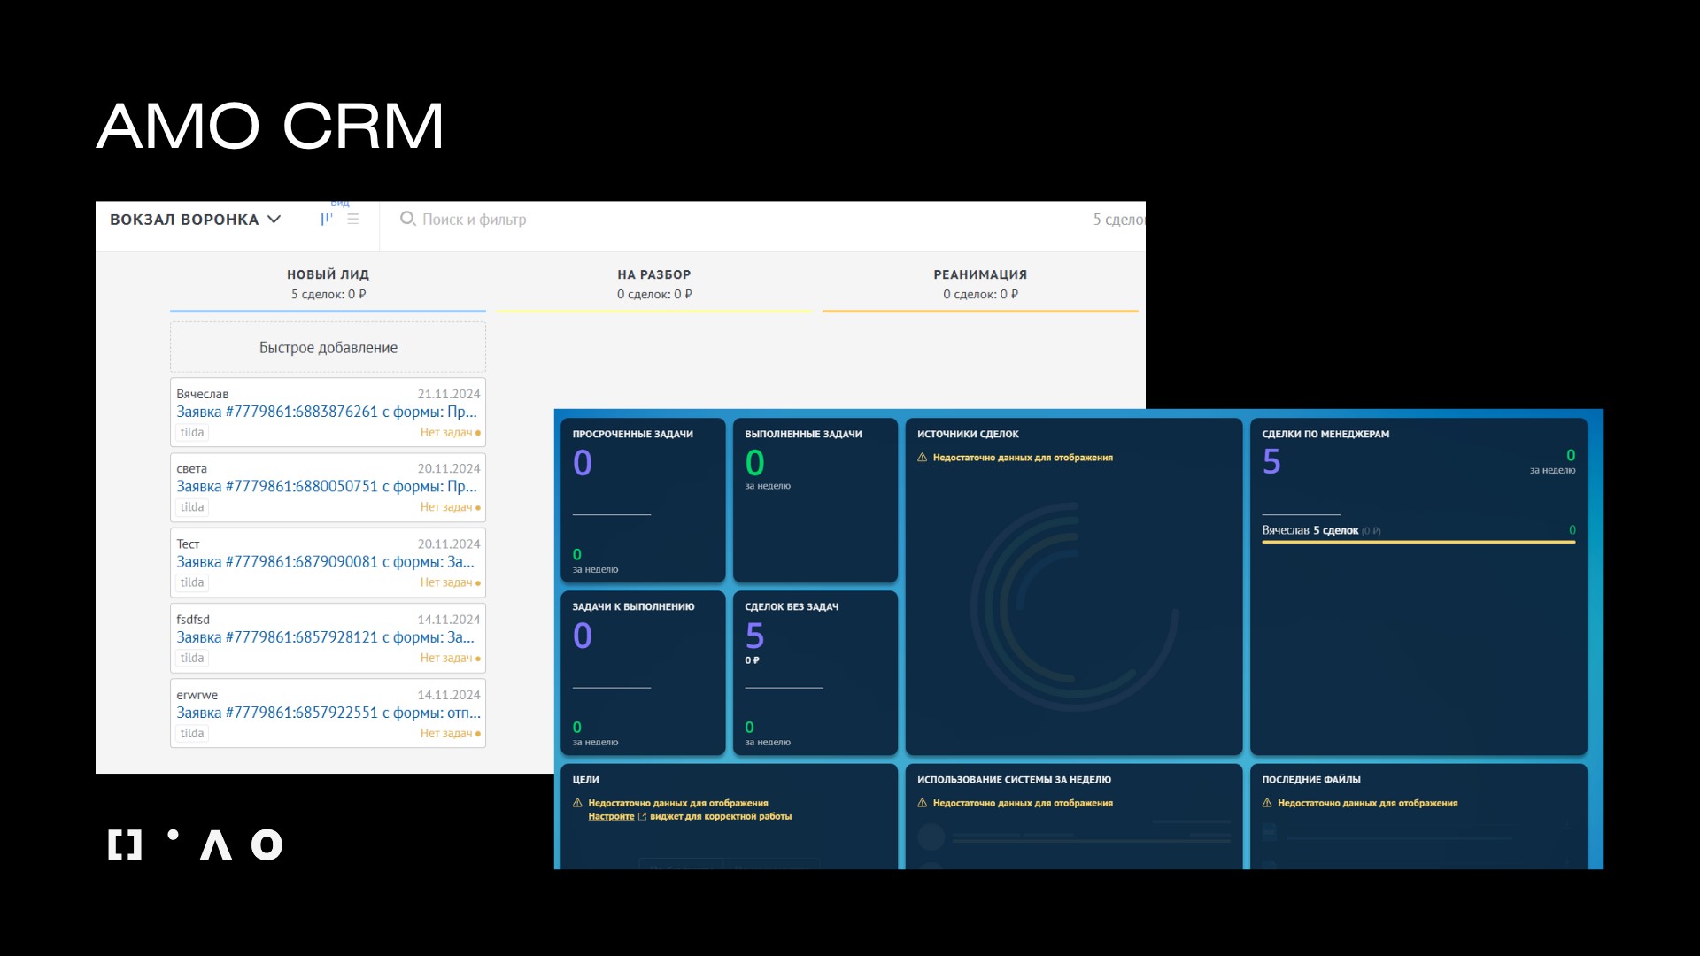Click Нет задач on the света card
The image size is (1700, 956).
[450, 507]
